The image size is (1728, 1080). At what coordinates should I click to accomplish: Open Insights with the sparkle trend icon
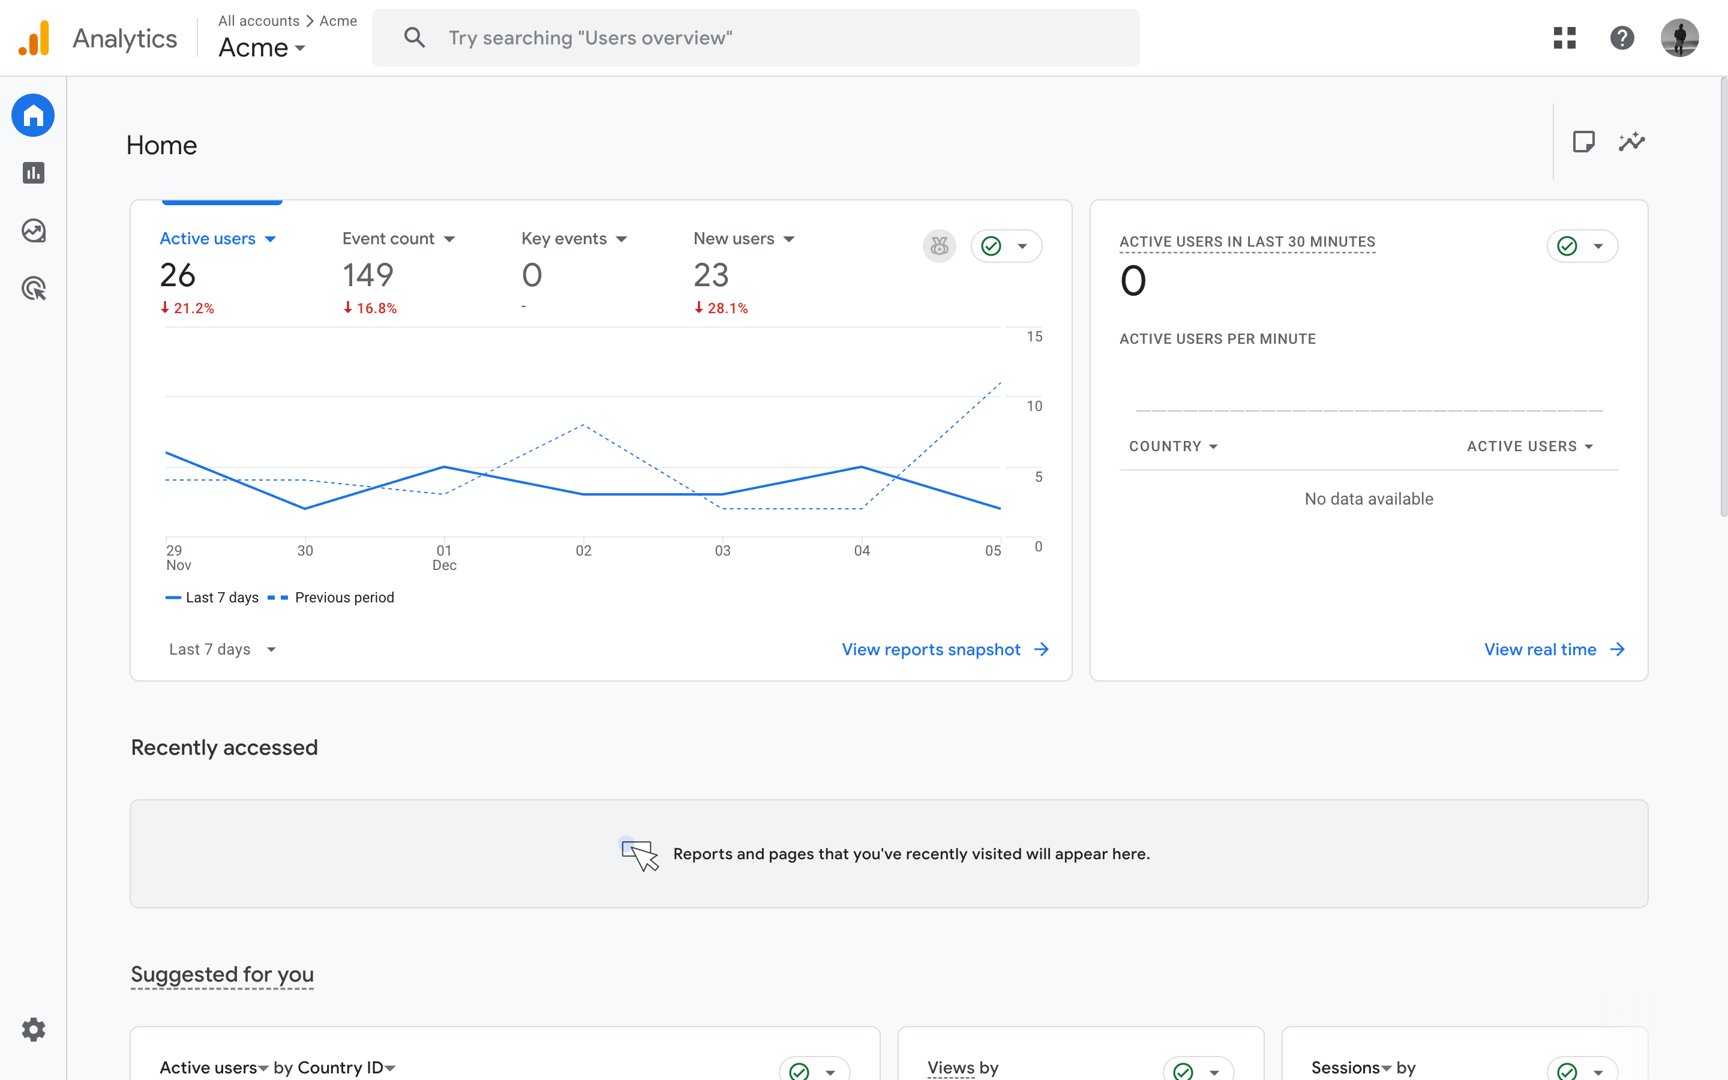point(1631,142)
